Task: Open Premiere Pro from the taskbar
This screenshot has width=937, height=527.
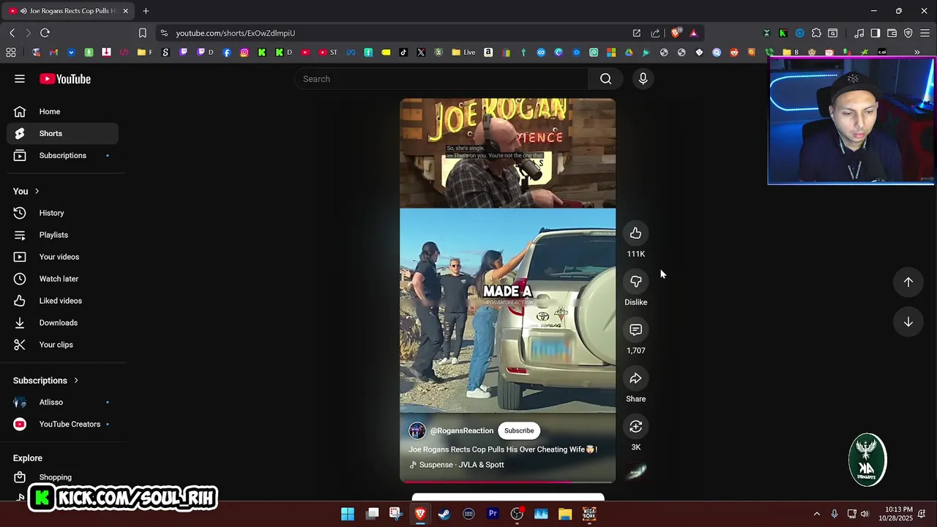Action: (x=493, y=514)
